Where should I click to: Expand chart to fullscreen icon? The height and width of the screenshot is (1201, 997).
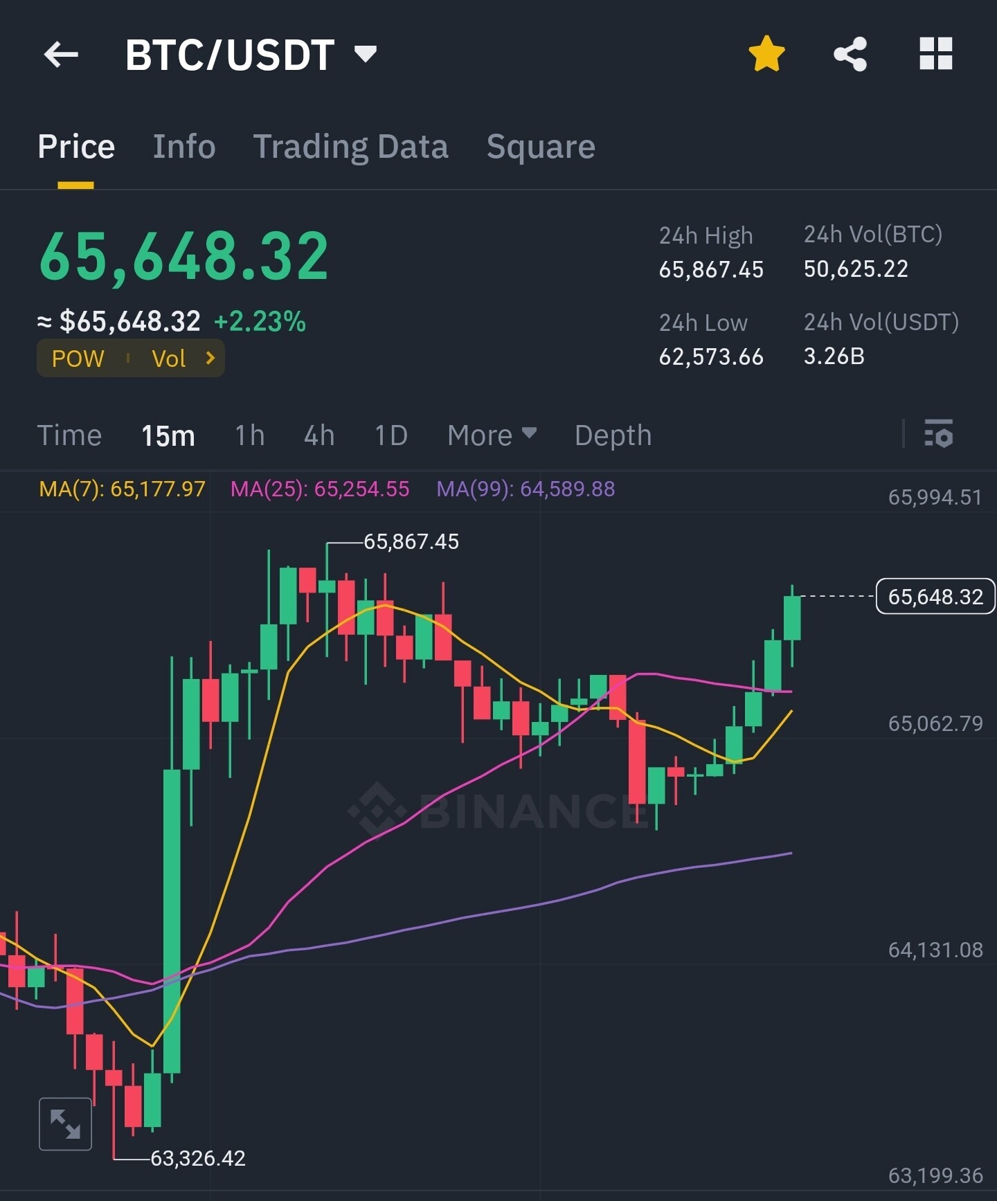[66, 1123]
